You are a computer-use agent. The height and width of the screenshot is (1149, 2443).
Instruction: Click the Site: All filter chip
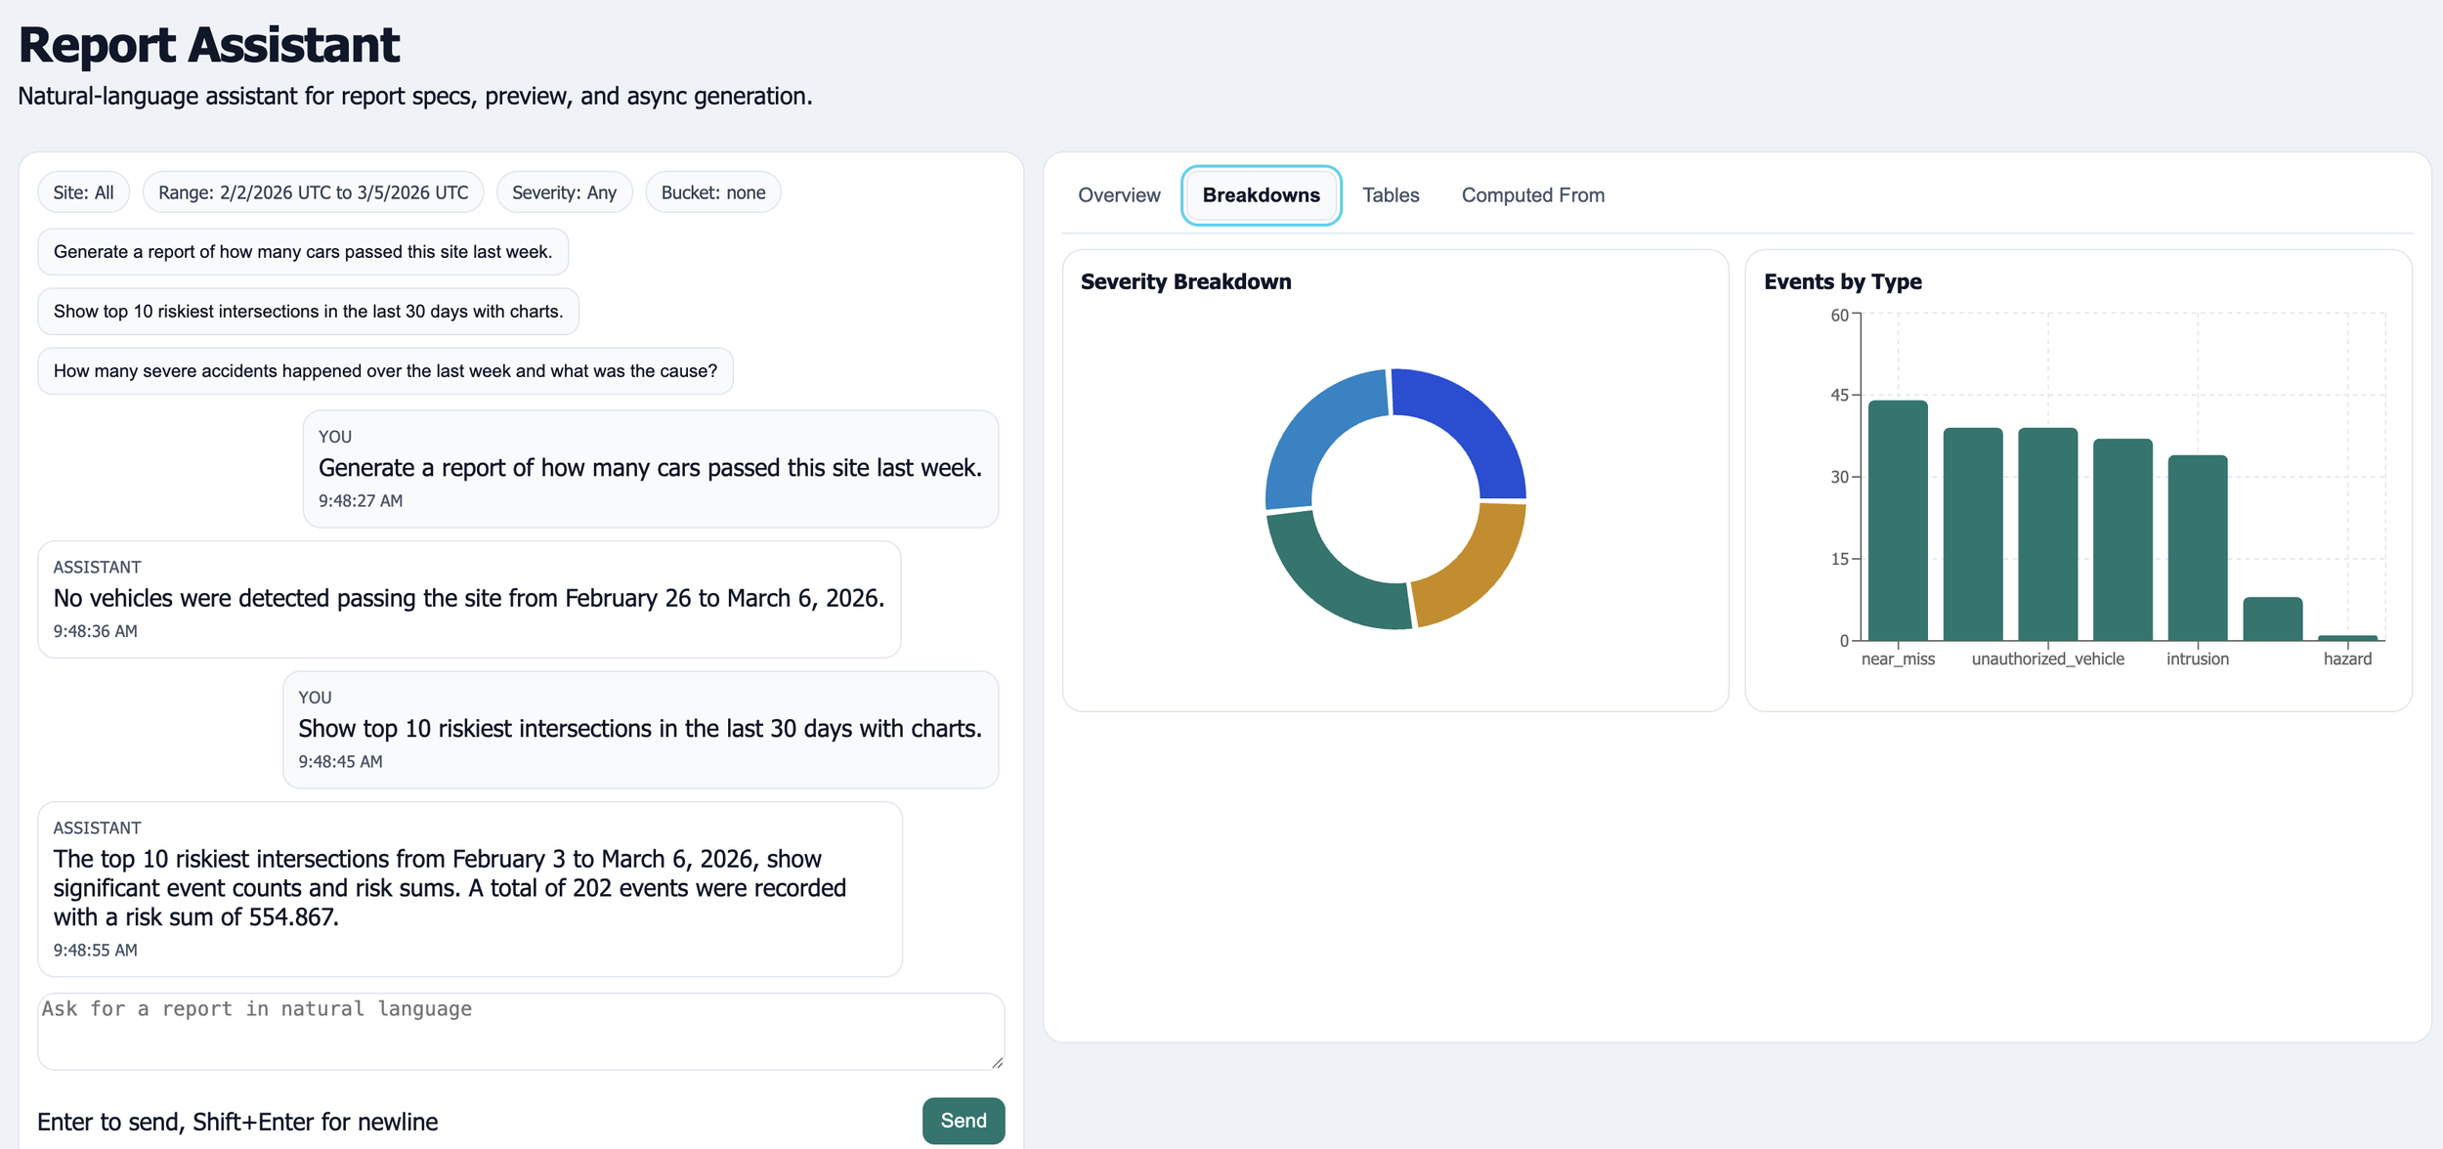tap(83, 192)
